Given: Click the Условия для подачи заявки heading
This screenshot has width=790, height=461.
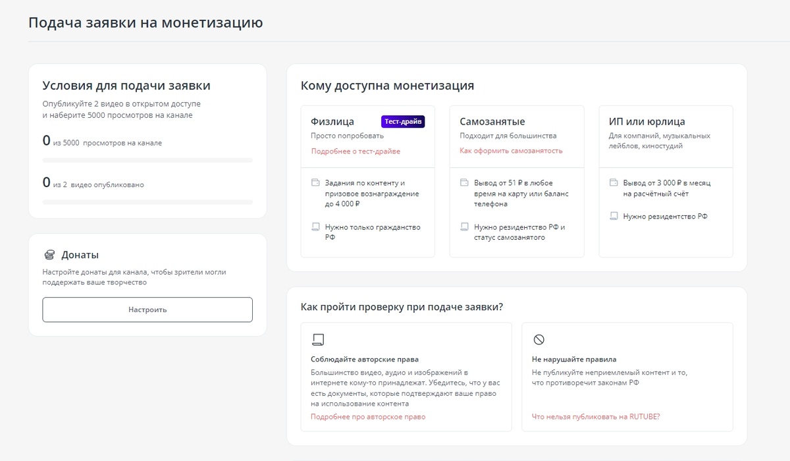Looking at the screenshot, I should tap(126, 86).
